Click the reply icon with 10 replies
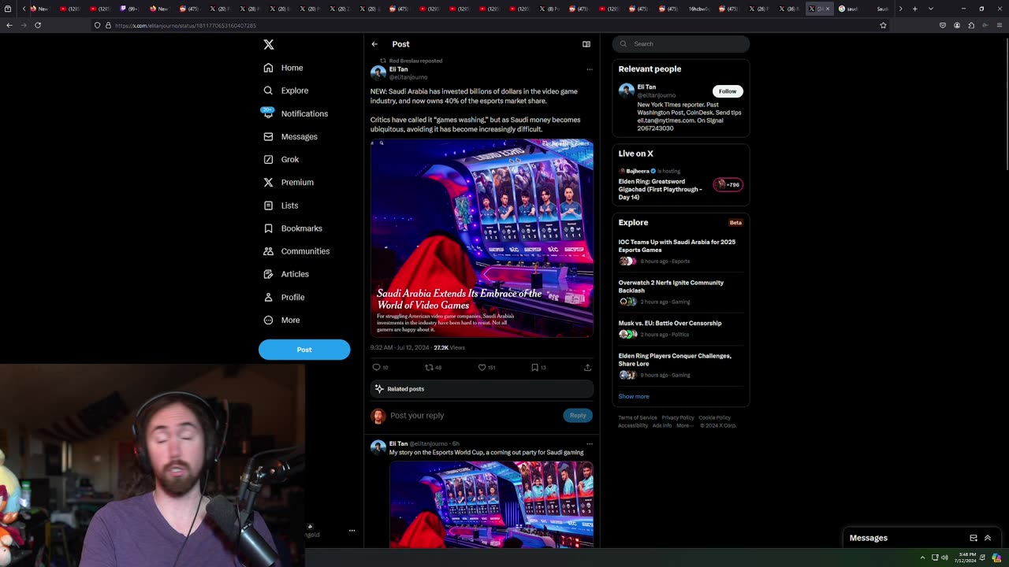Viewport: 1009px width, 567px height. [377, 368]
